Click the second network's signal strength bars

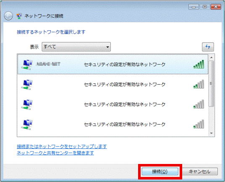199,84
